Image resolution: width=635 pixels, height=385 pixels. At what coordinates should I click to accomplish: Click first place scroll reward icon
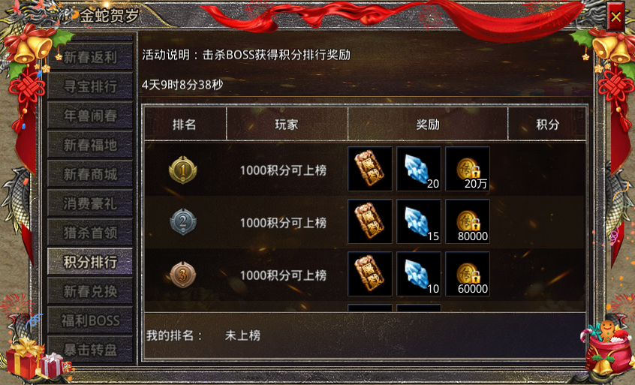tap(370, 169)
